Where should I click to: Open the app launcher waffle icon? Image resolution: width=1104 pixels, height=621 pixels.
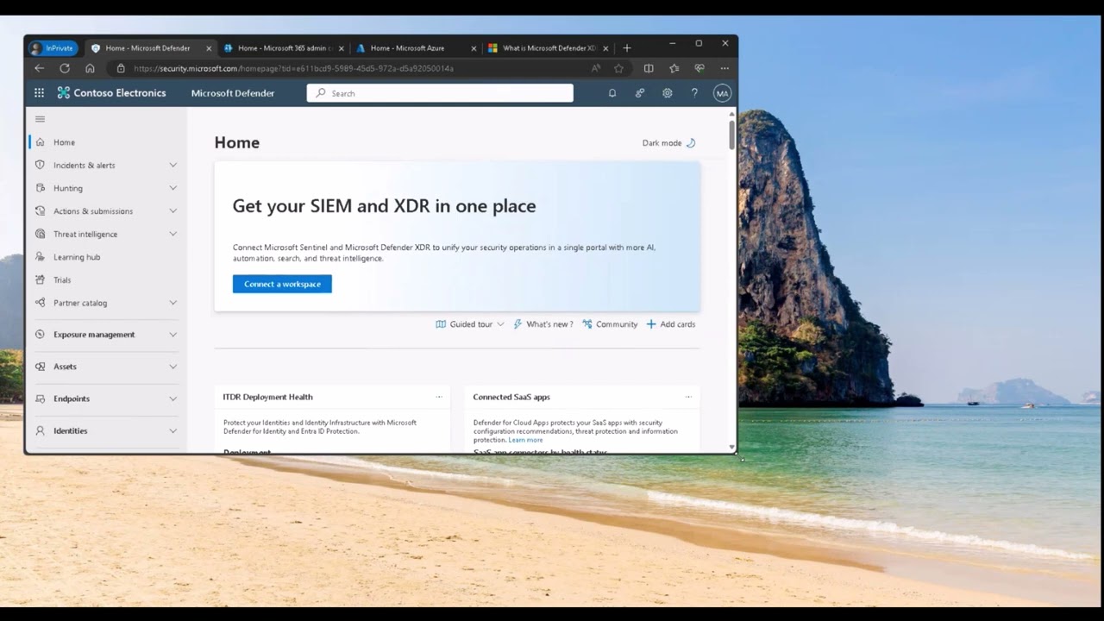39,93
